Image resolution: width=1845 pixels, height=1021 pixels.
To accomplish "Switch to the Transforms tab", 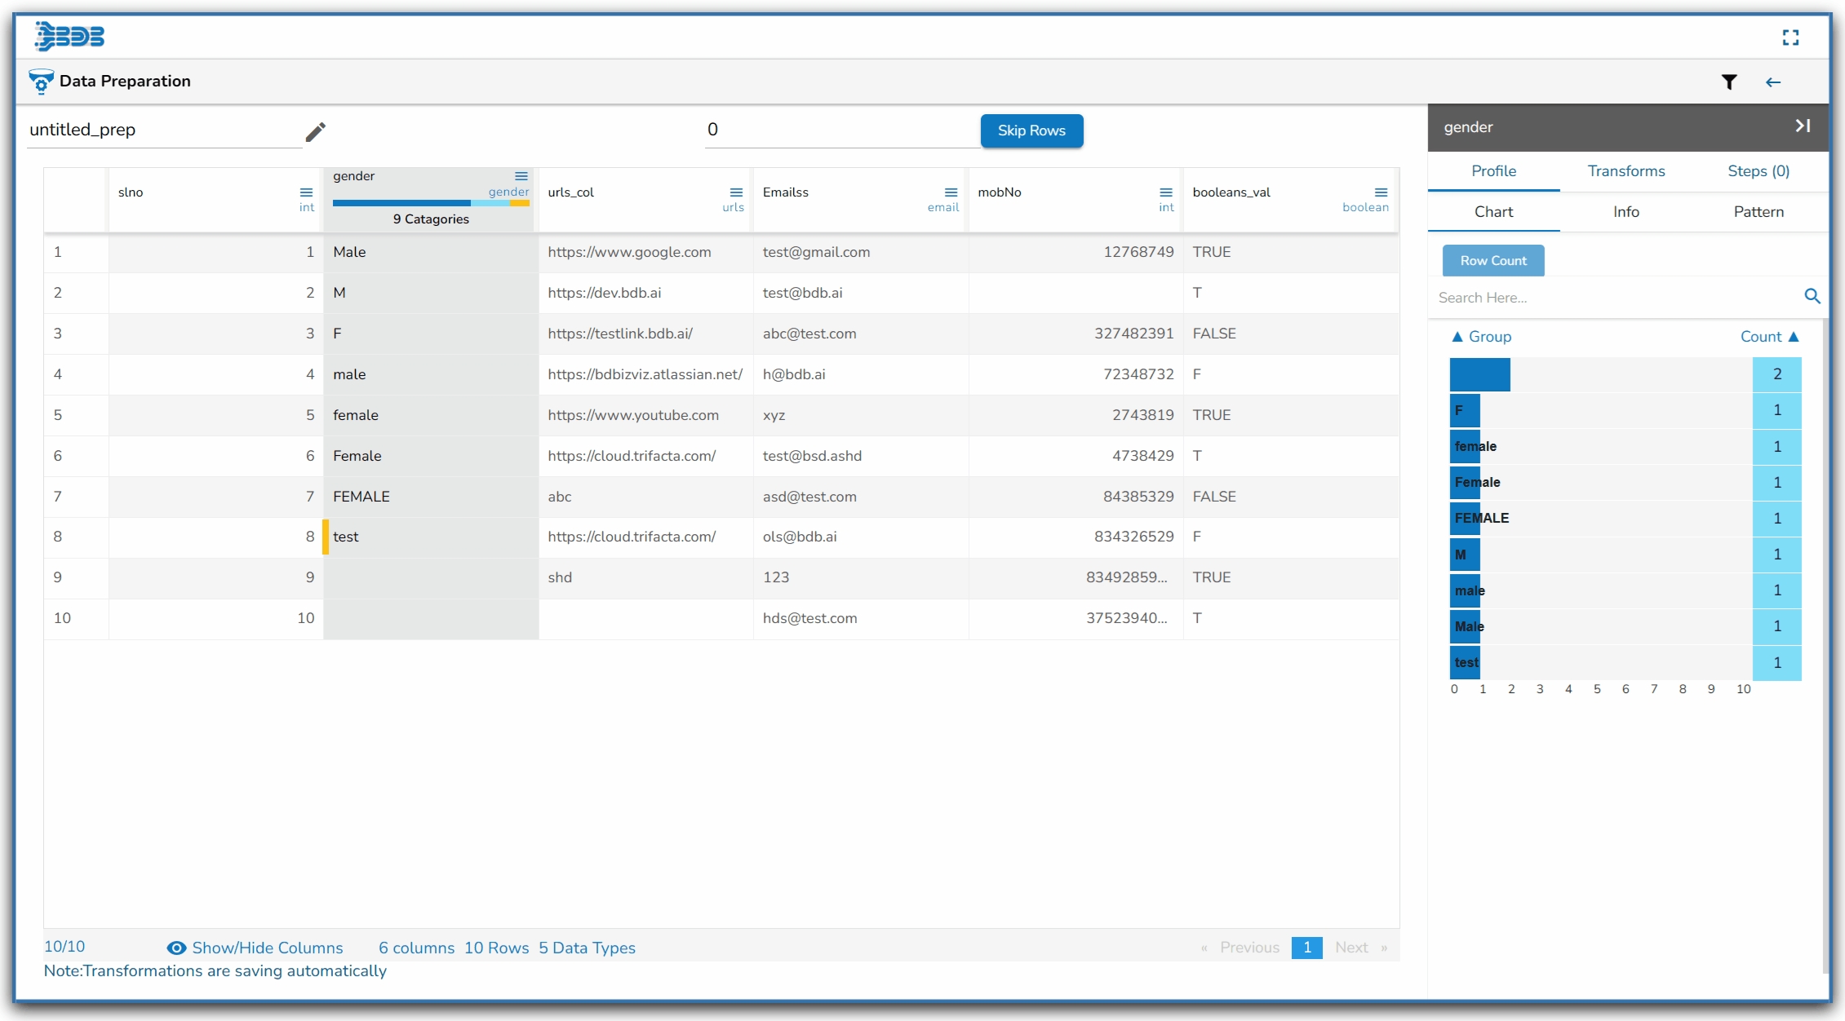I will pos(1625,171).
